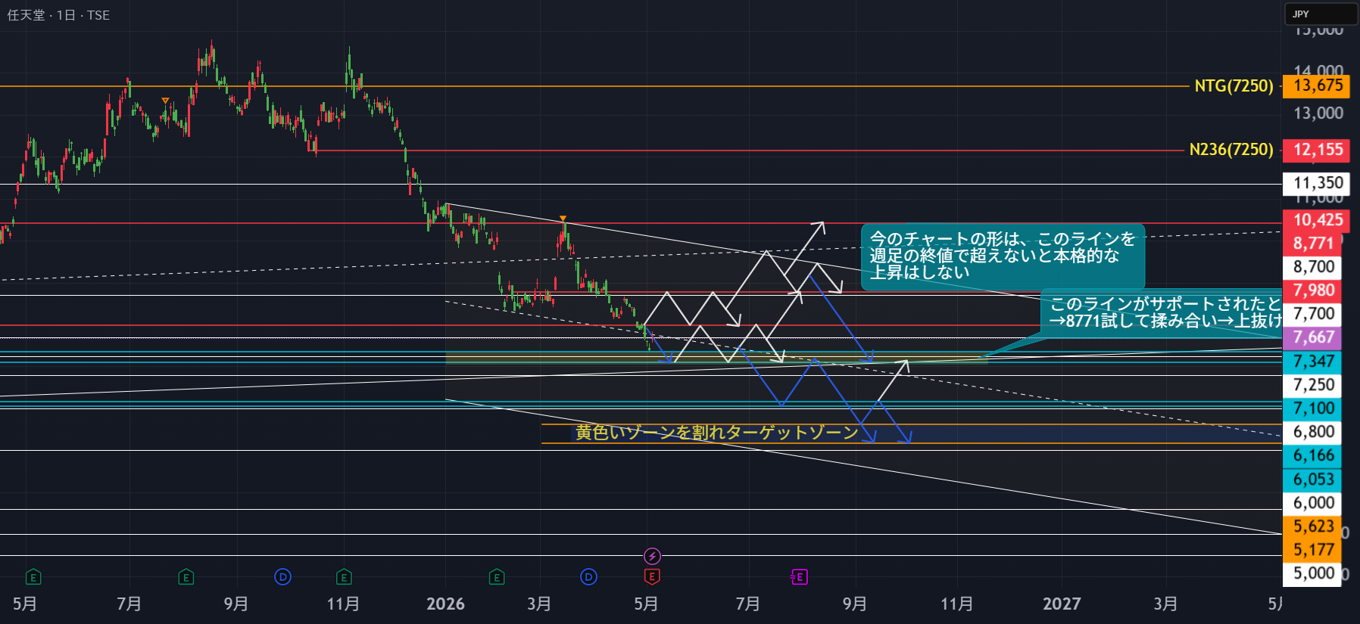Click the orange 5,177 price label
This screenshot has height=624, width=1360.
coord(1312,550)
